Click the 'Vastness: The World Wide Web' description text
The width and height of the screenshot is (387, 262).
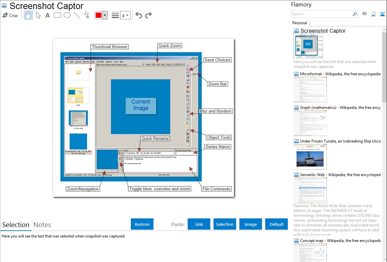337,220
